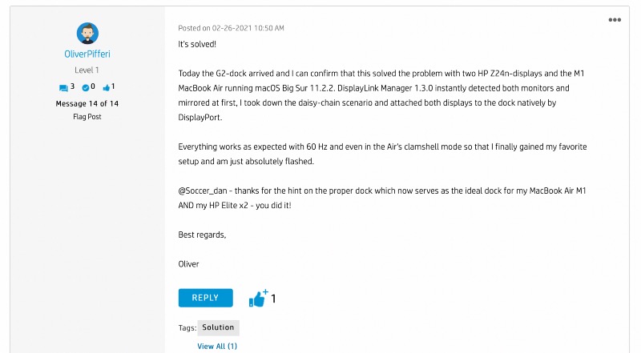The height and width of the screenshot is (353, 641).
Task: Click the small kudos thumbs-up icon in sidebar
Action: (x=106, y=87)
